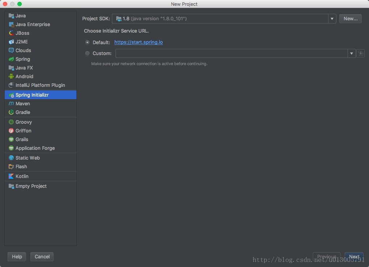Open the https://start.spring.io link
This screenshot has width=369, height=267.
(x=139, y=42)
